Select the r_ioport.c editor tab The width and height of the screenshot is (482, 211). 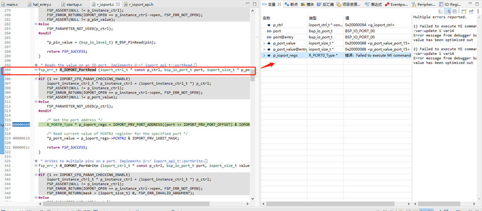click(x=105, y=5)
